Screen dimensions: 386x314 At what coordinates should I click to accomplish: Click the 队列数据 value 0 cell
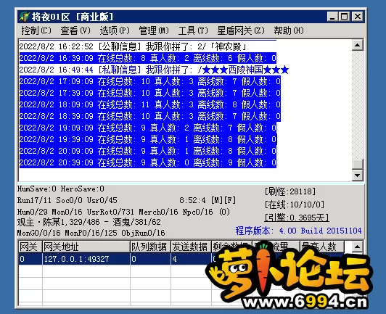150,259
